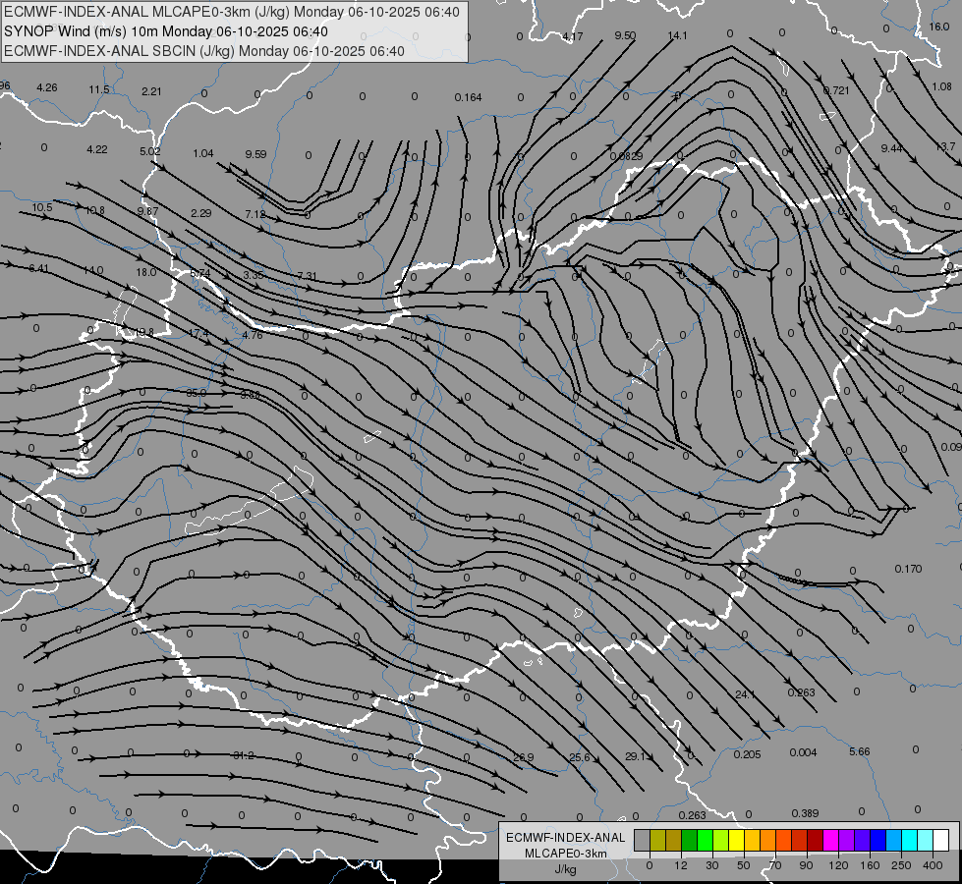
Task: Click the 90 legend tick label
Action: pos(806,865)
